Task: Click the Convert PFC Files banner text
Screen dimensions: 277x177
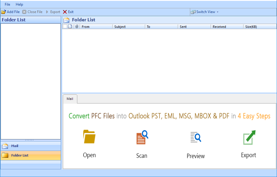Action: [169, 116]
